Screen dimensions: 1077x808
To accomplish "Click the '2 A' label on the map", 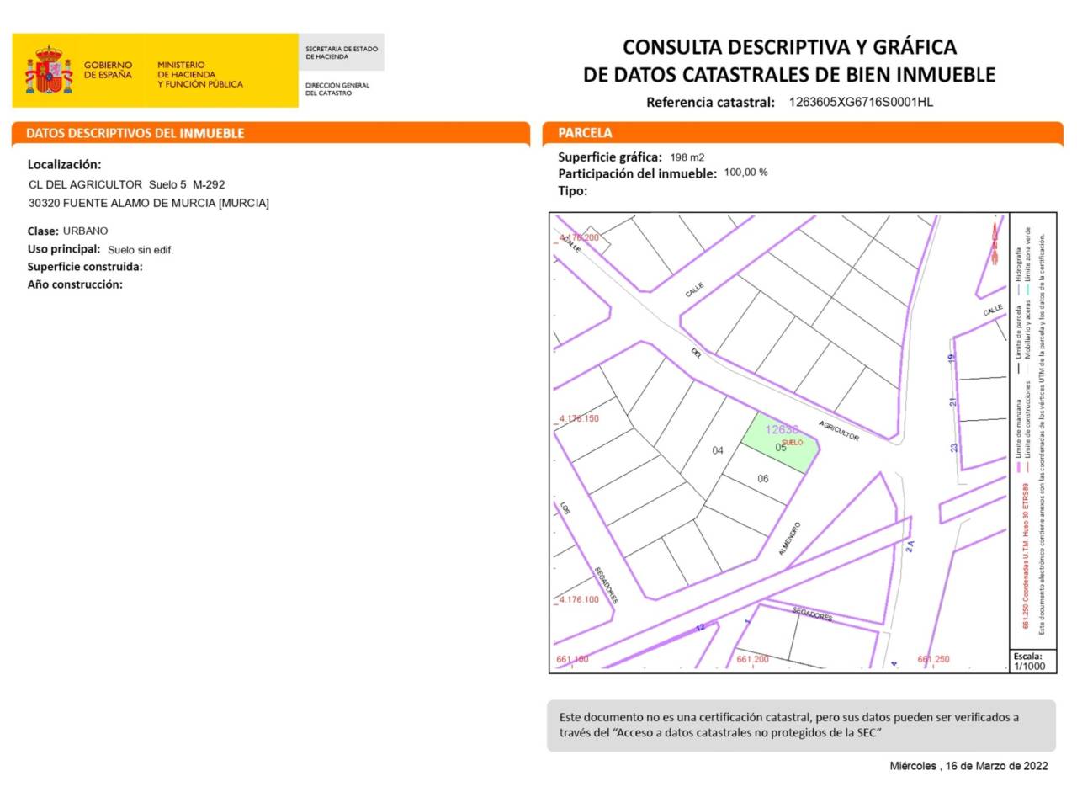I will coord(910,547).
